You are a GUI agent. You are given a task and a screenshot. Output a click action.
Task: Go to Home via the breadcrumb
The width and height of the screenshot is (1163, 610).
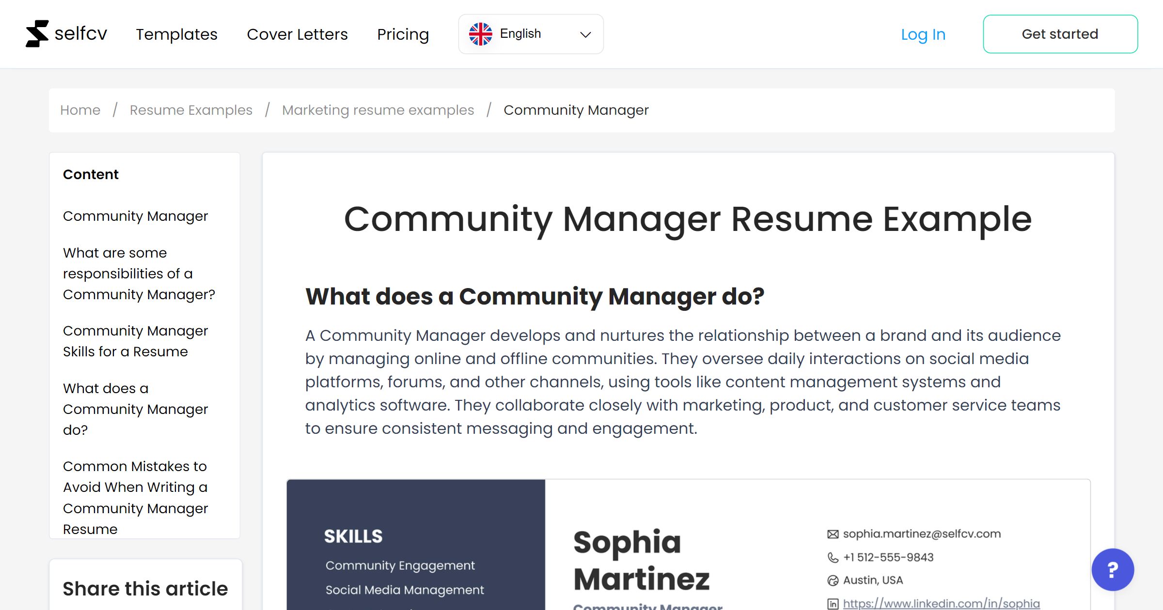pyautogui.click(x=80, y=110)
